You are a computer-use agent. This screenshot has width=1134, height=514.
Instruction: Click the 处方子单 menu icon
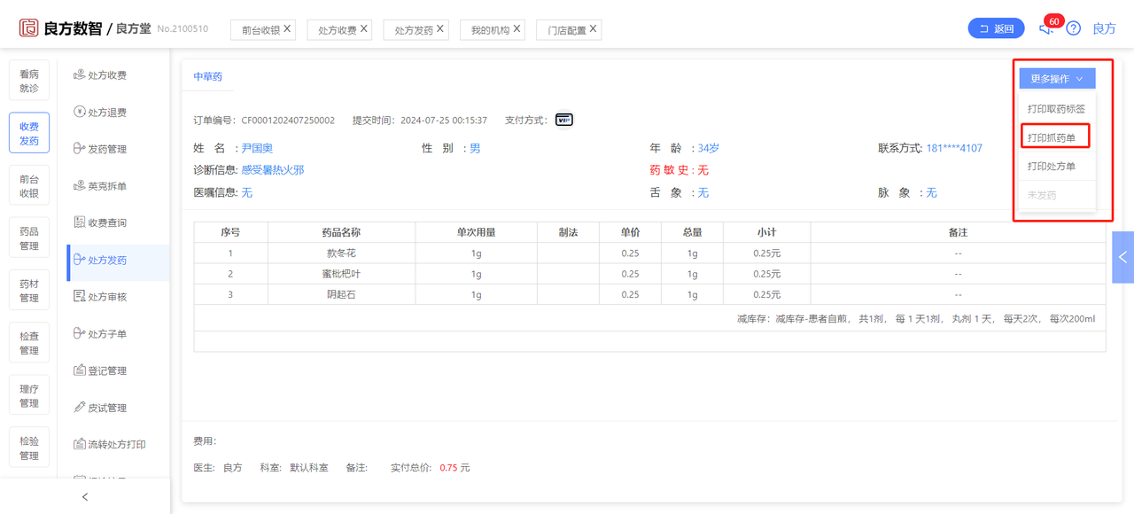(80, 334)
